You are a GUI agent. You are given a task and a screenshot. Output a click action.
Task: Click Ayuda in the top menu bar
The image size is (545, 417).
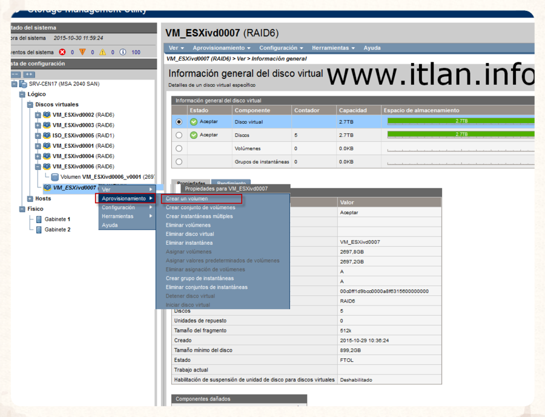(372, 48)
